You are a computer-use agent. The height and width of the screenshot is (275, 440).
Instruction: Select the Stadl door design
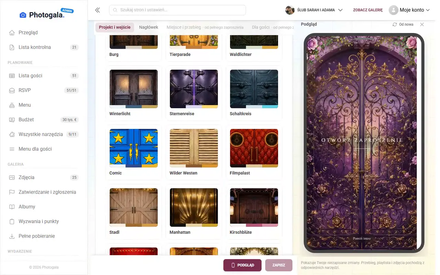[x=134, y=211]
